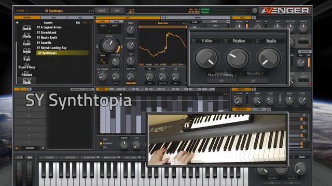The image size is (332, 186).
Task: Click the folder icon above the preset categories
Action: click(x=17, y=23)
